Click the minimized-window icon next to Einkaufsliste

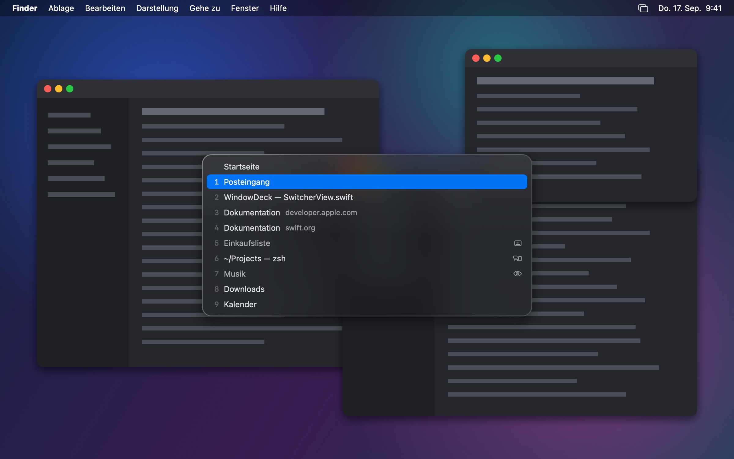click(x=517, y=243)
